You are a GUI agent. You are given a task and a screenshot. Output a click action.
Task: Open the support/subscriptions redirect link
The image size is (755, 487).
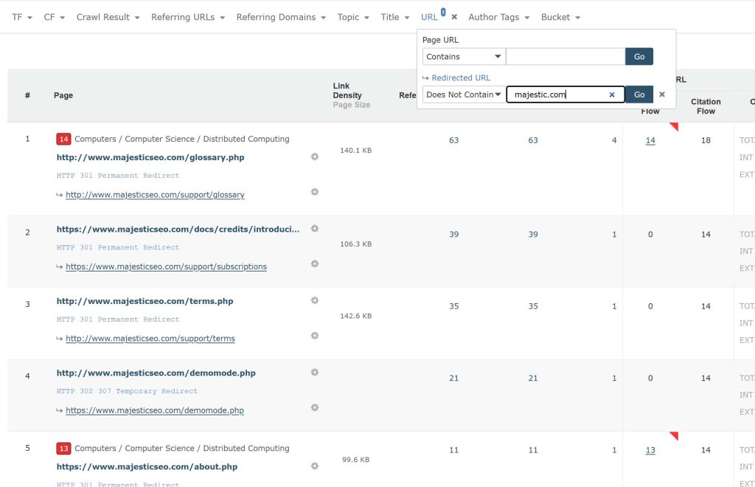tap(166, 266)
